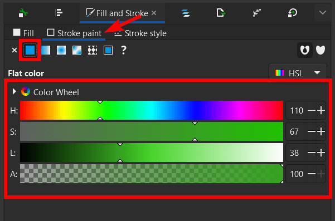335x221 pixels.
Task: Remove paint with the X button
Action: [14, 50]
